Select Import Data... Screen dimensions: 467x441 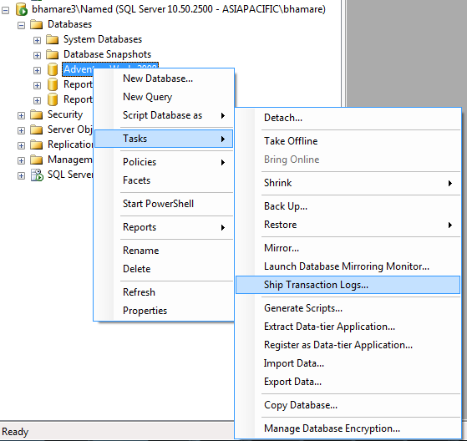tap(348, 363)
